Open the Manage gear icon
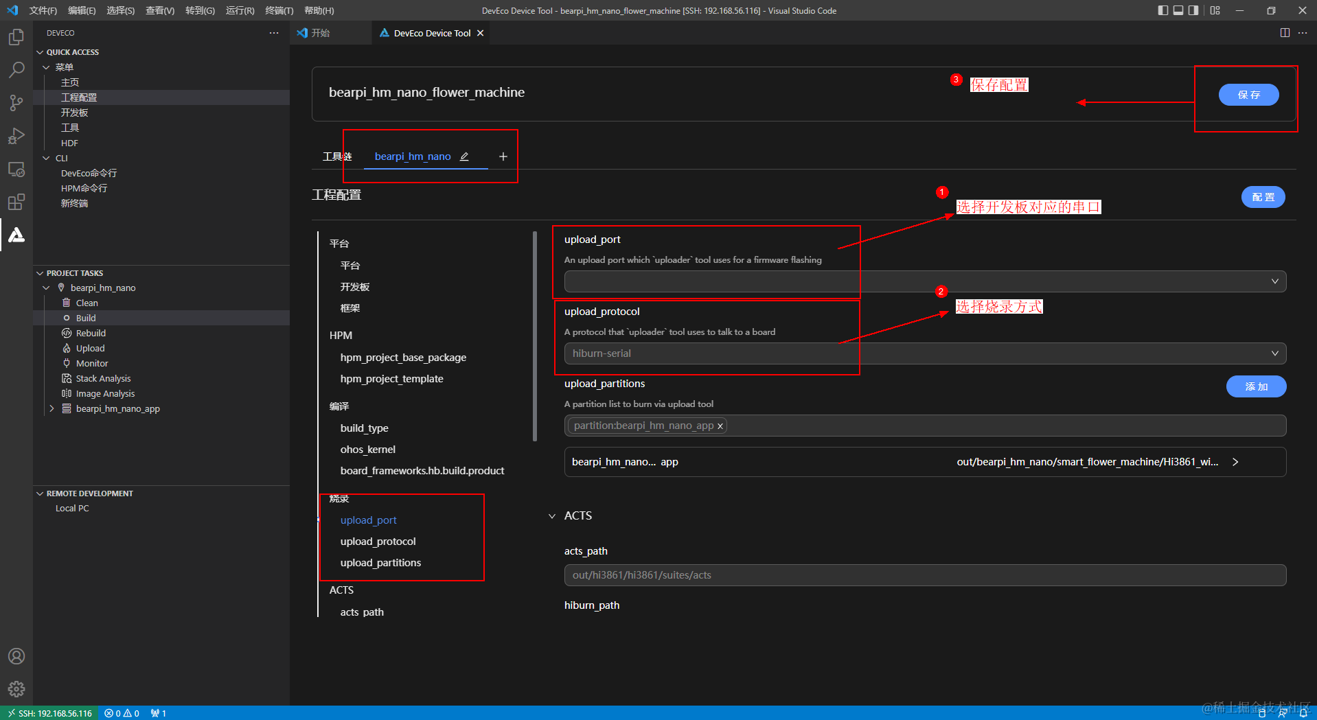Image resolution: width=1317 pixels, height=720 pixels. pos(16,689)
